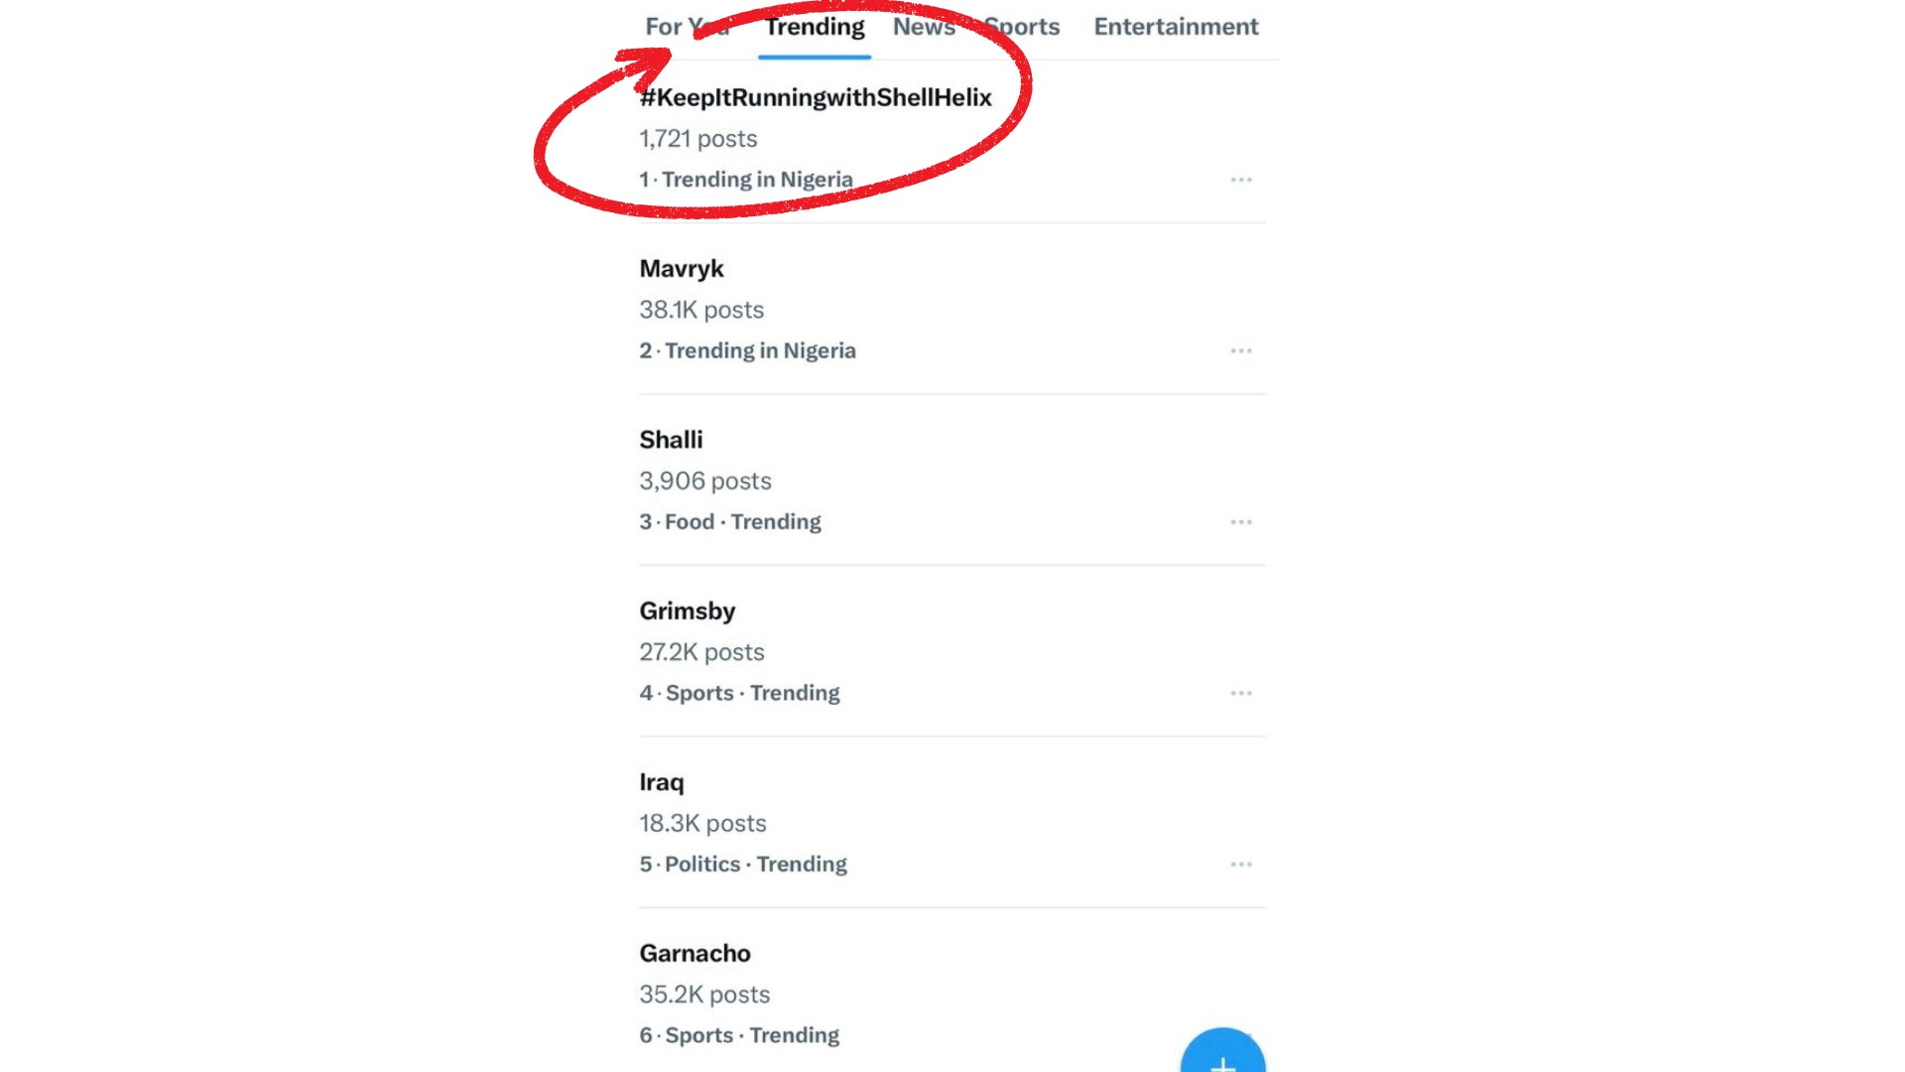Screen dimensions: 1905x1072
Task: View the Shalli trending topic
Action: tap(671, 440)
